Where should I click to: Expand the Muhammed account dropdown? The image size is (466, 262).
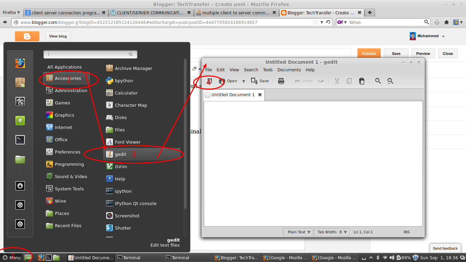click(x=443, y=36)
